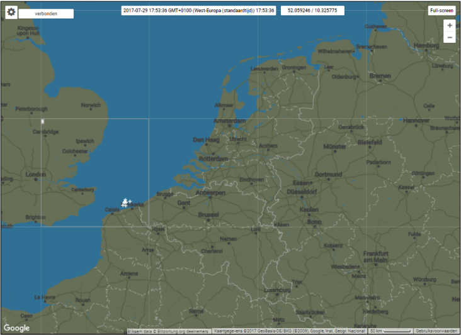461x335 pixels.
Task: Click the Brussel city label on map
Action: point(208,214)
